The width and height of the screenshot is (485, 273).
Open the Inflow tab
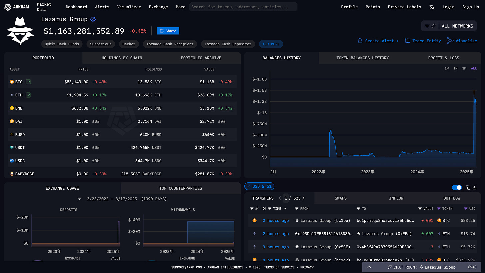click(x=396, y=198)
